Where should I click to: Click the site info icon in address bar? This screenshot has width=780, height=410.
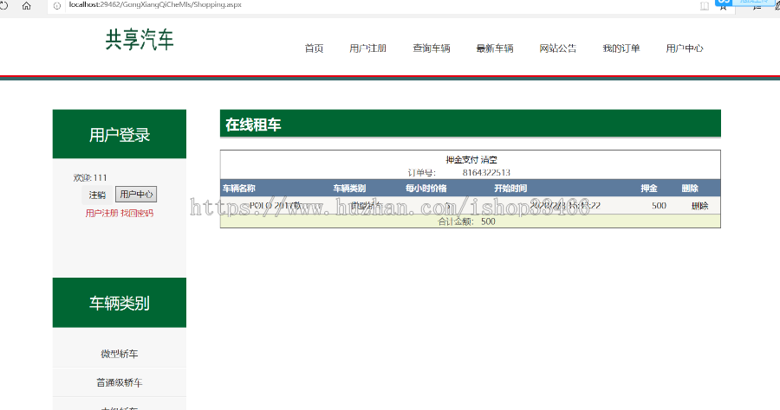(57, 6)
